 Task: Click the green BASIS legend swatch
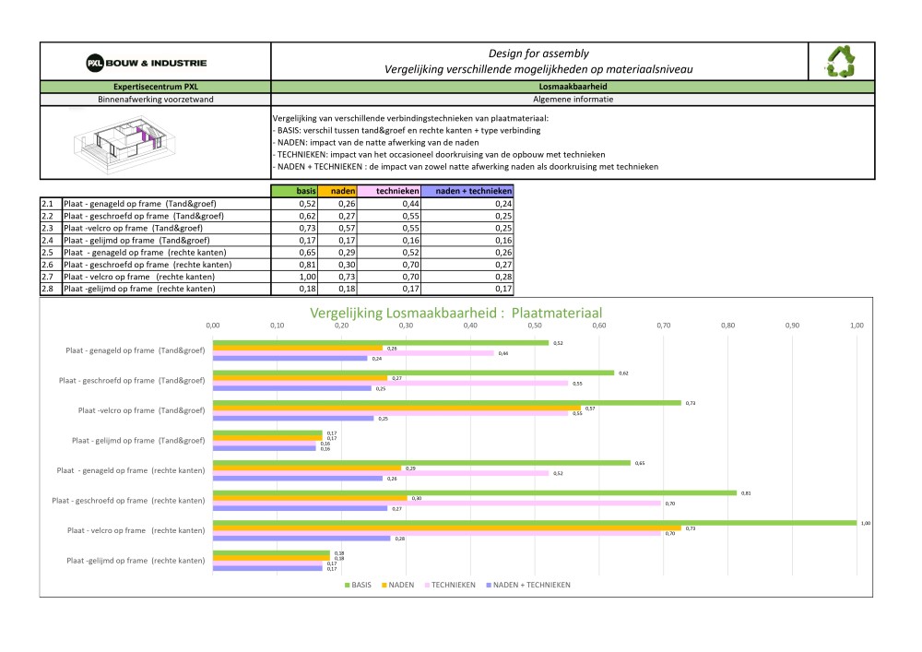click(348, 585)
